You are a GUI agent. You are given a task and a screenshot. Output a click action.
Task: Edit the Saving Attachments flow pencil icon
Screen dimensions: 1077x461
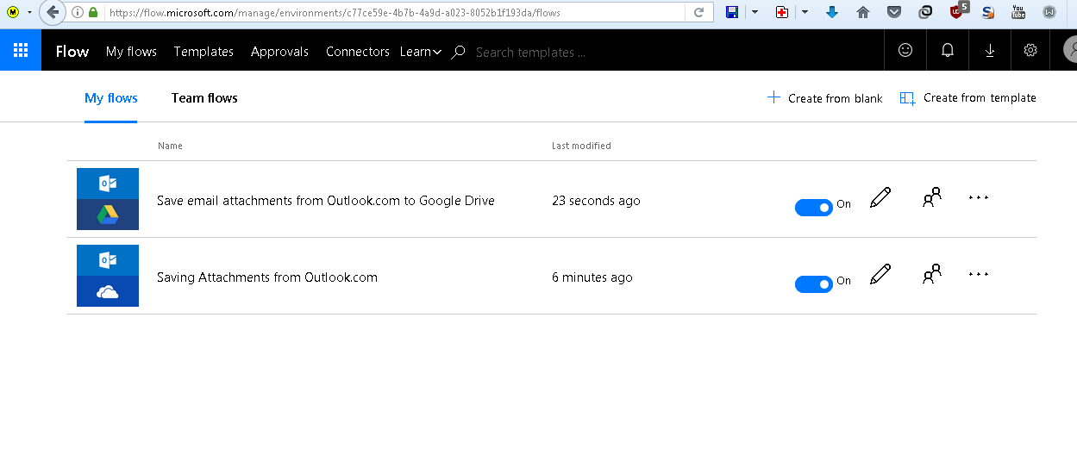click(x=880, y=274)
